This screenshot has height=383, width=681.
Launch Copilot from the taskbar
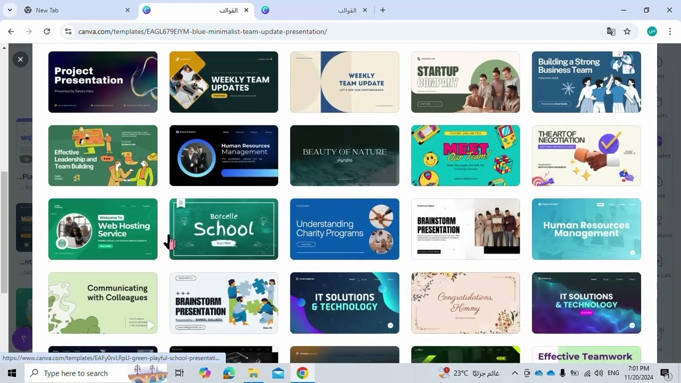(x=205, y=373)
